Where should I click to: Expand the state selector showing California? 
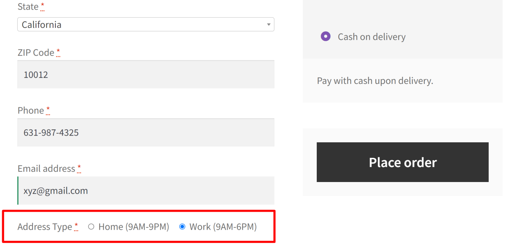click(x=145, y=24)
